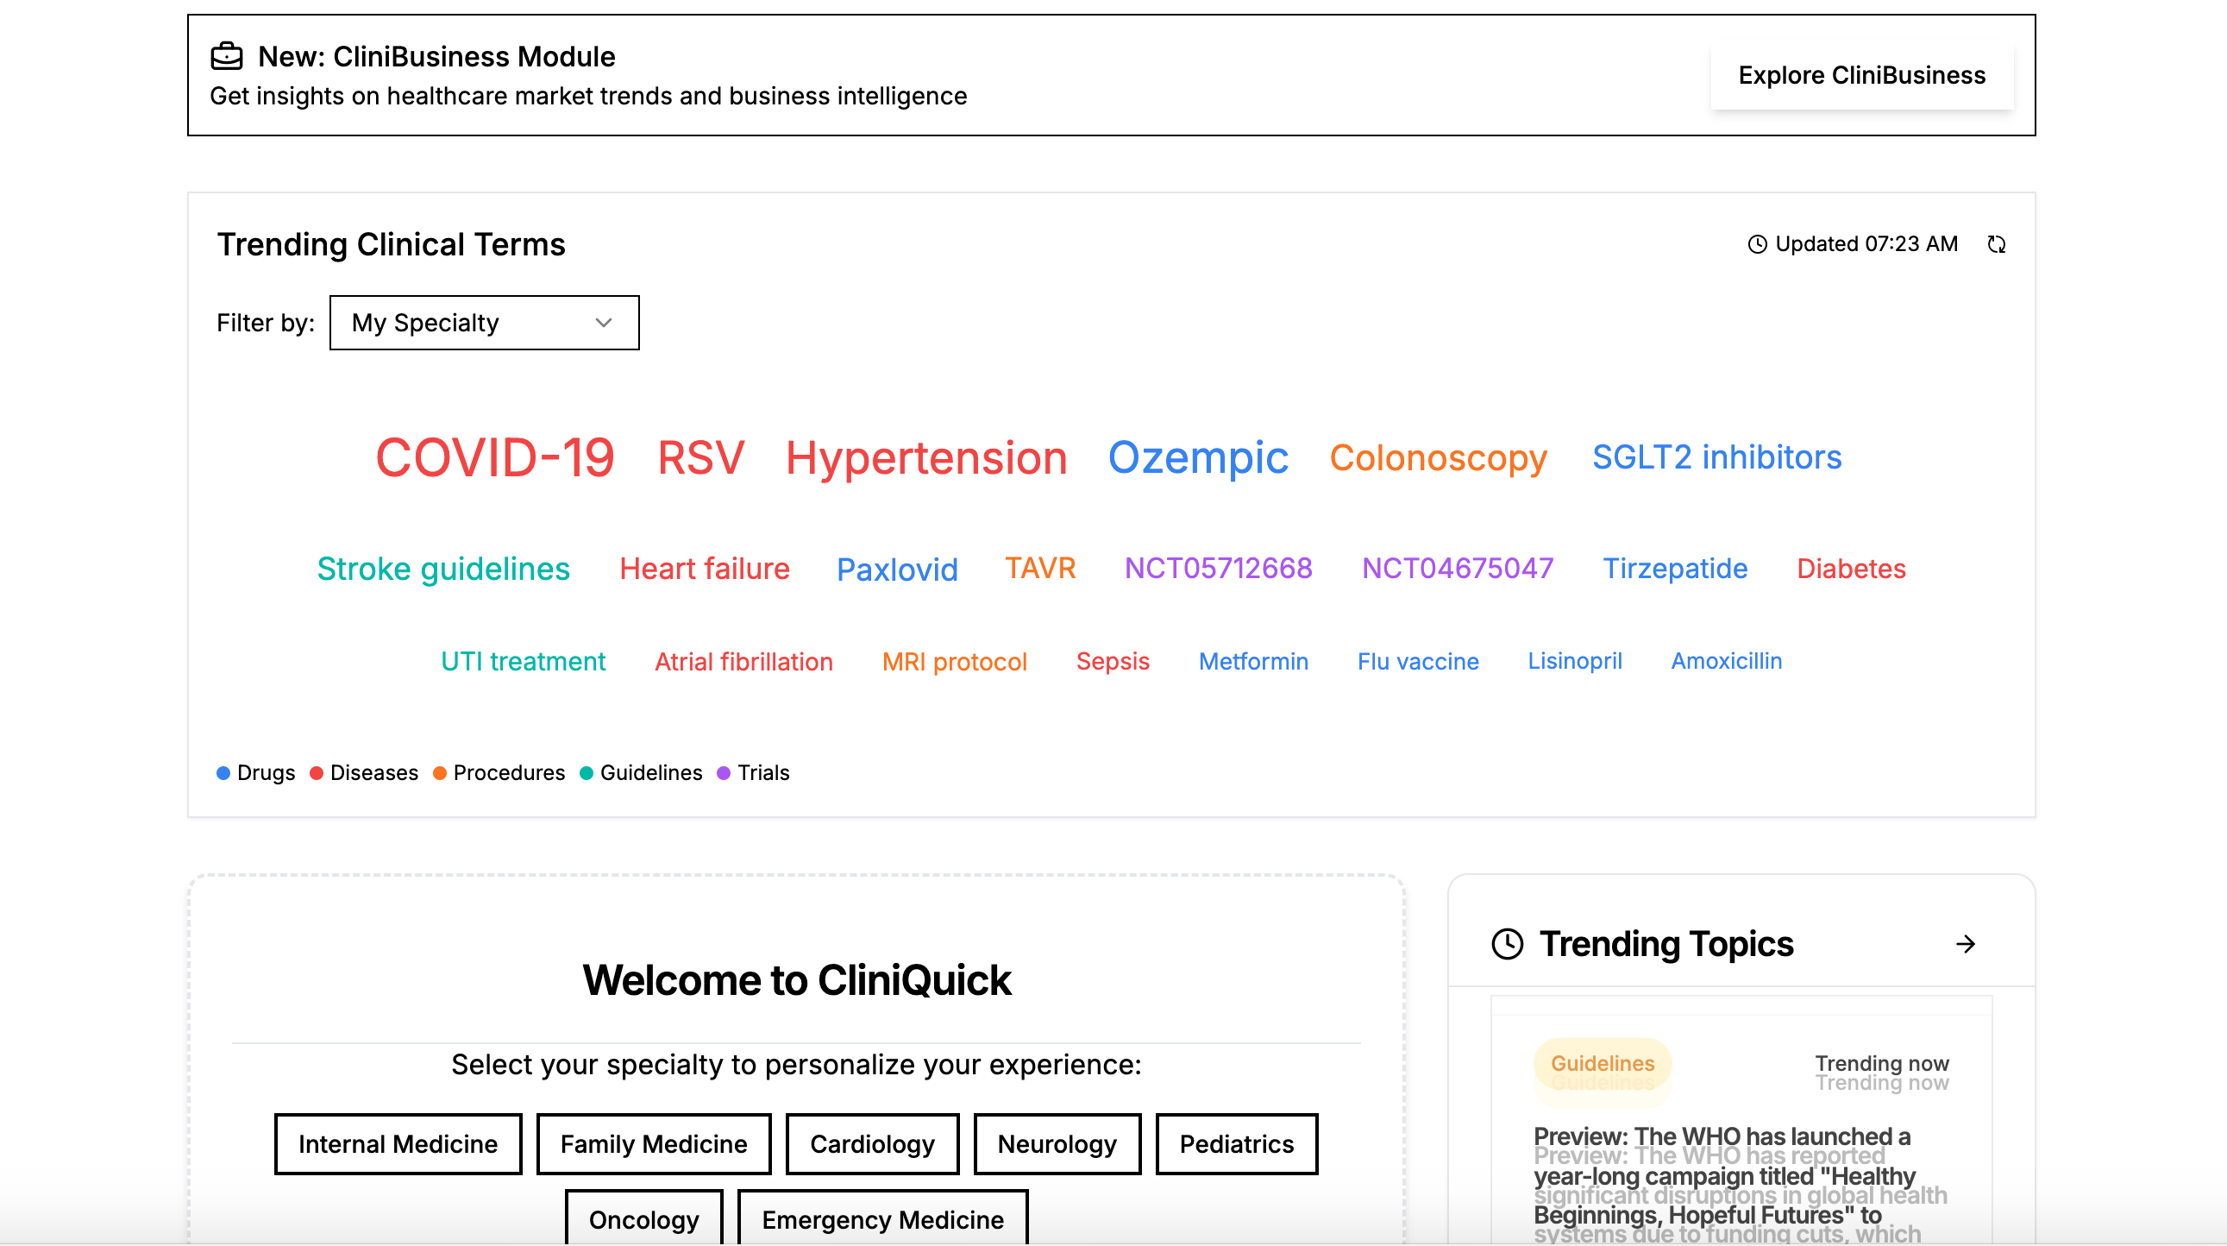Click the Guidelines tag on the trending card
Viewport: 2227px width, 1246px height.
1601,1064
